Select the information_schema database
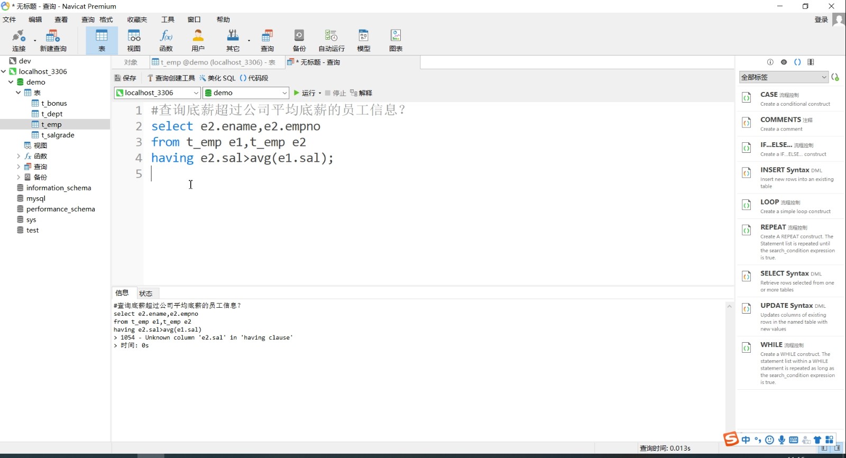The height and width of the screenshot is (458, 846). [59, 188]
